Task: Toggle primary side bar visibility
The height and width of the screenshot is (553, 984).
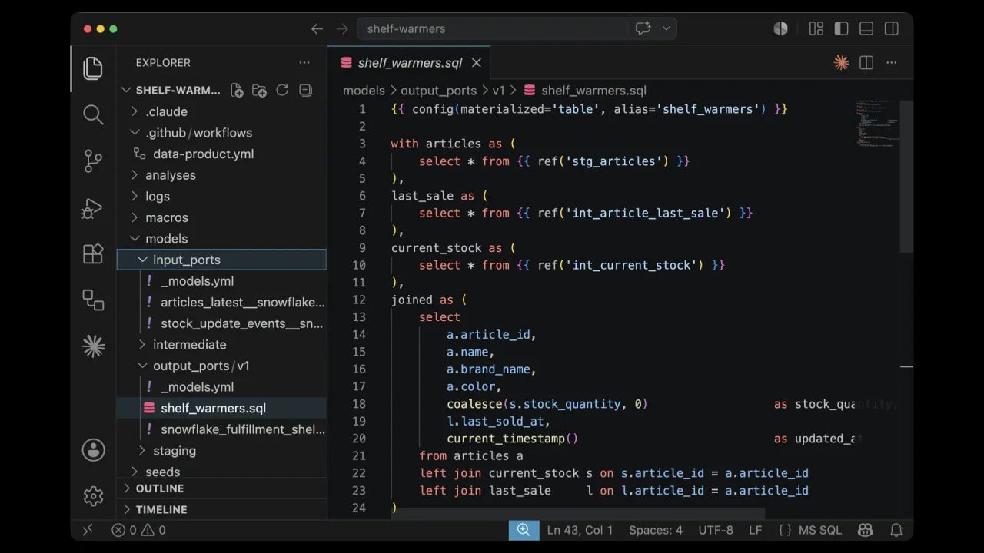Action: tap(841, 28)
